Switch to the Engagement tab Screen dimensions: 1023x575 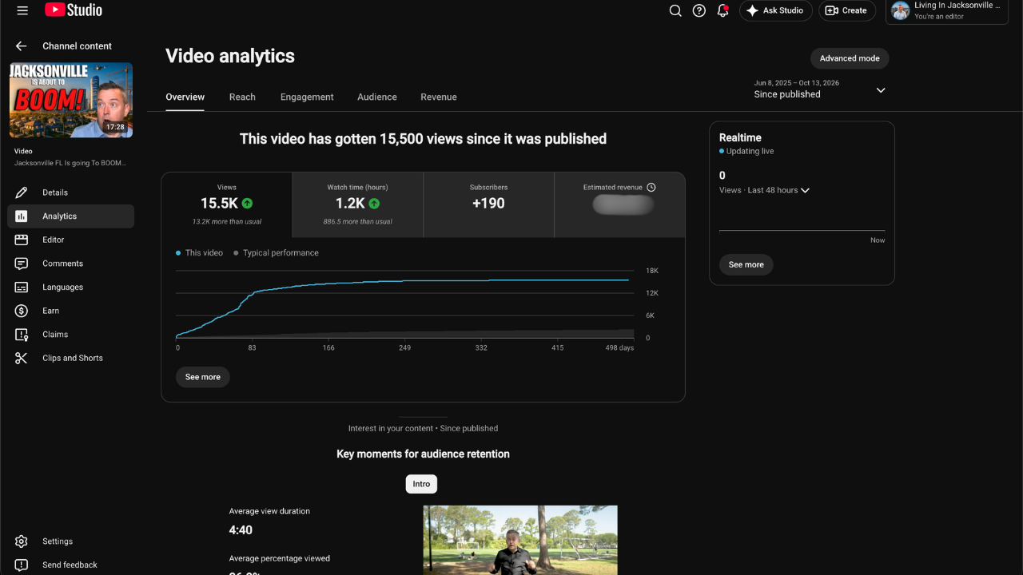307,97
